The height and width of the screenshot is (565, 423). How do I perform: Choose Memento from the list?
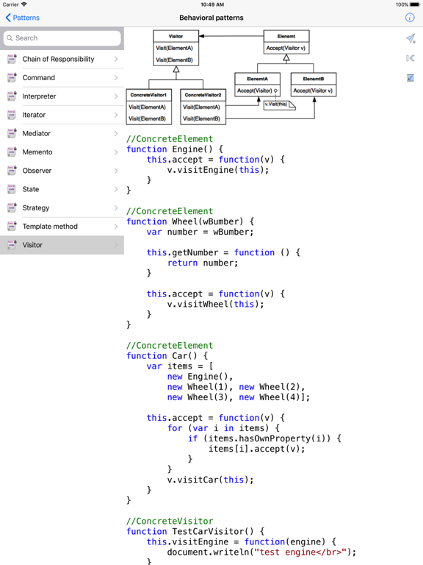coord(62,152)
